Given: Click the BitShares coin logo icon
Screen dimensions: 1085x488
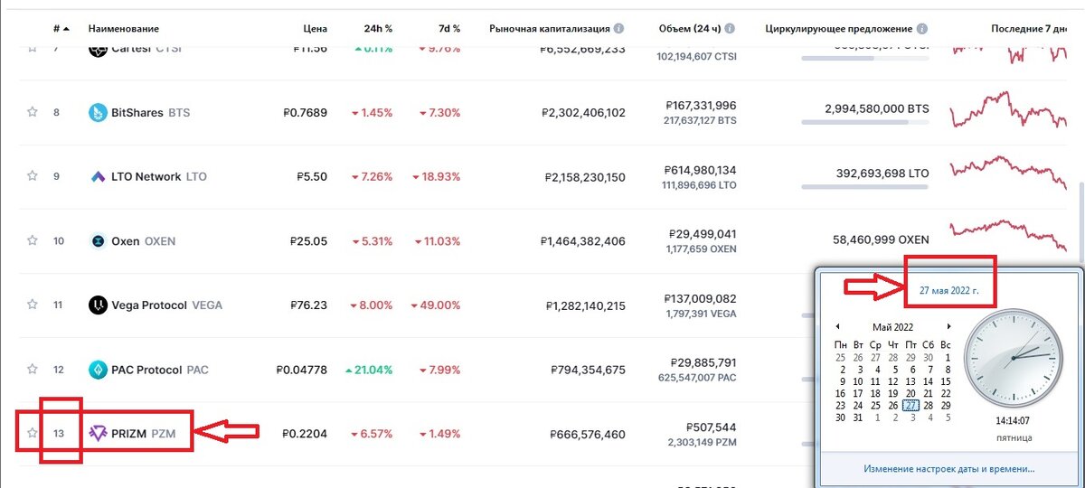Looking at the screenshot, I should [98, 113].
